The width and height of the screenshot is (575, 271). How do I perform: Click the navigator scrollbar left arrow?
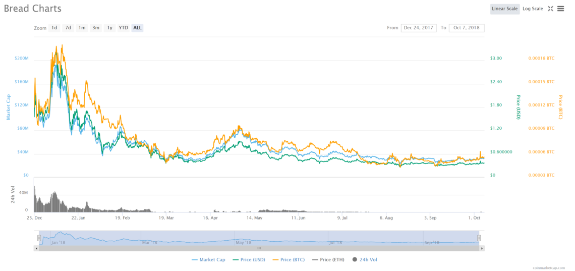tap(36, 248)
